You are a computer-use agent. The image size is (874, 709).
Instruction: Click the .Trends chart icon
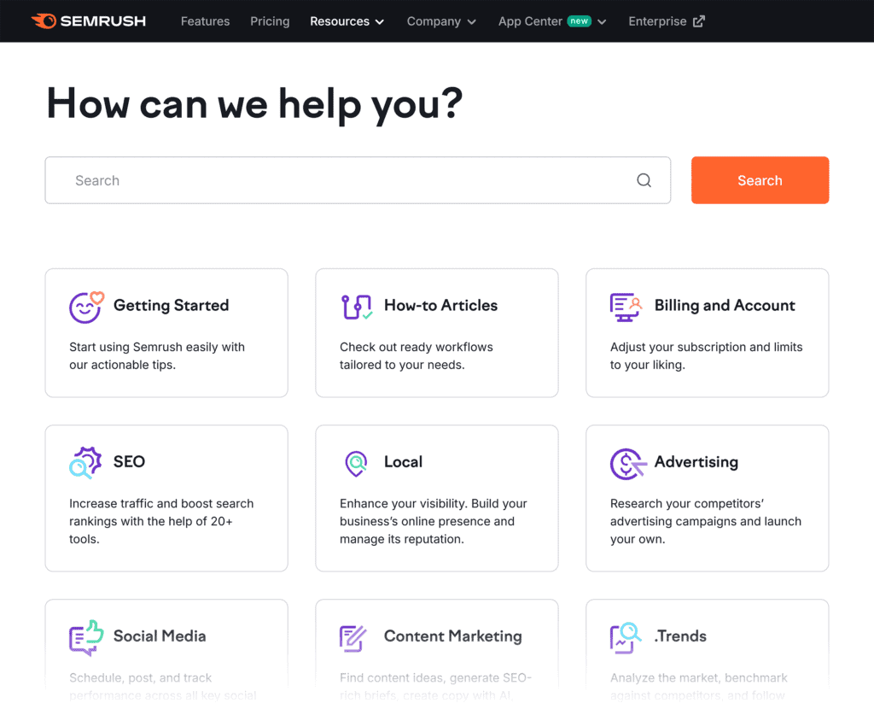pyautogui.click(x=626, y=637)
